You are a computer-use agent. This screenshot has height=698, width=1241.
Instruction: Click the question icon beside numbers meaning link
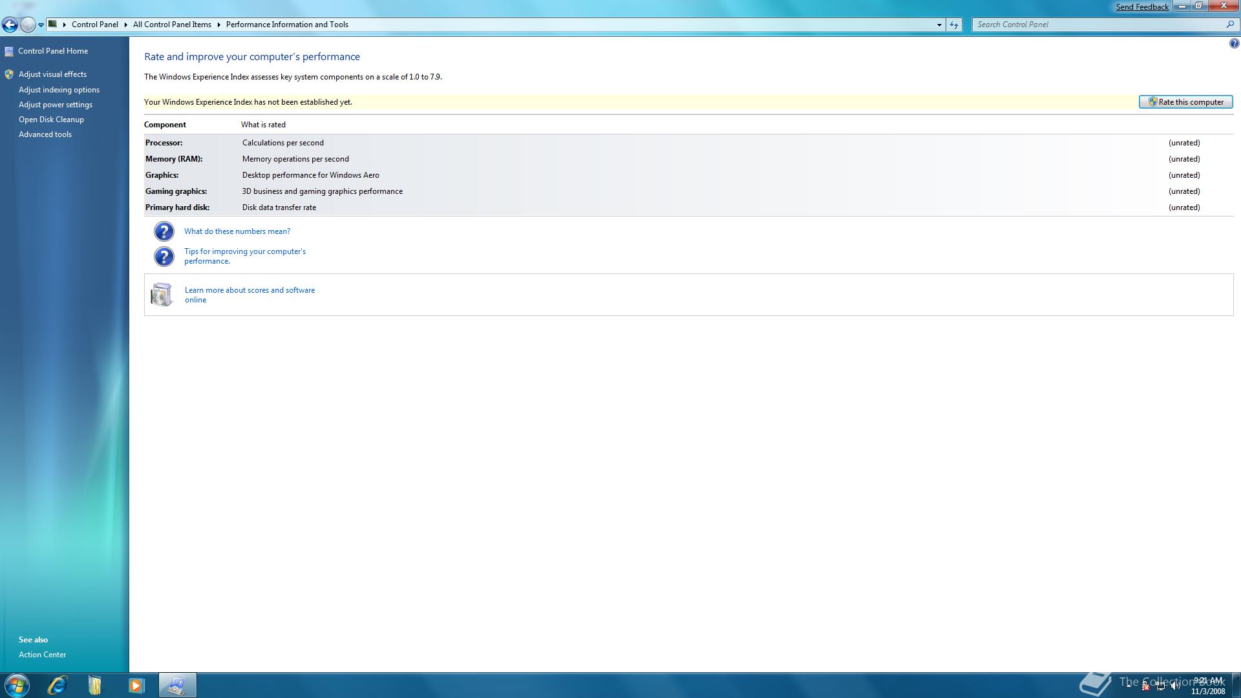[x=164, y=231]
